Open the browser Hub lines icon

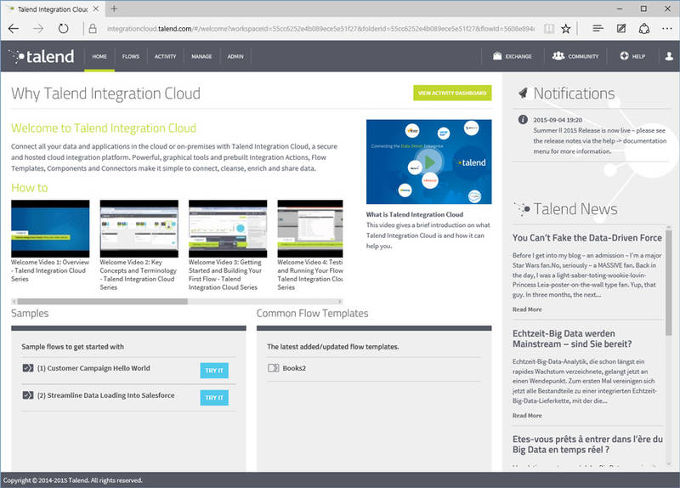pos(598,29)
